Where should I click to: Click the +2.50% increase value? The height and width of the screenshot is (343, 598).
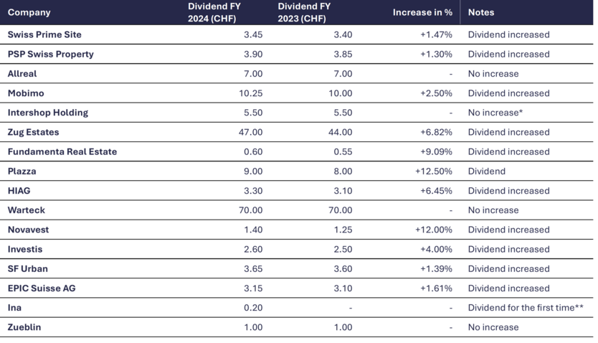pos(436,93)
